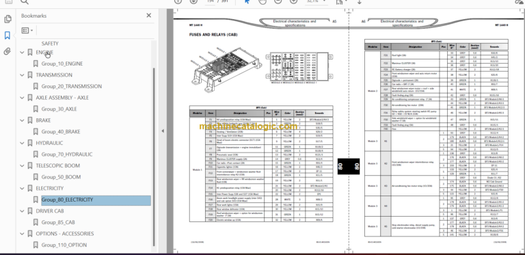Click the 'A5' page label
The height and width of the screenshot is (255, 525).
coord(334,21)
